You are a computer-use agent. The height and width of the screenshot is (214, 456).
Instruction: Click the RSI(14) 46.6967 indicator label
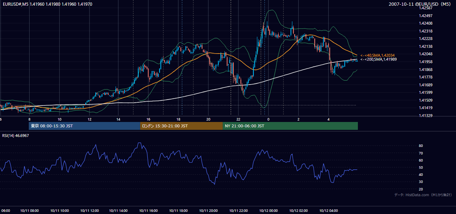pos(16,136)
